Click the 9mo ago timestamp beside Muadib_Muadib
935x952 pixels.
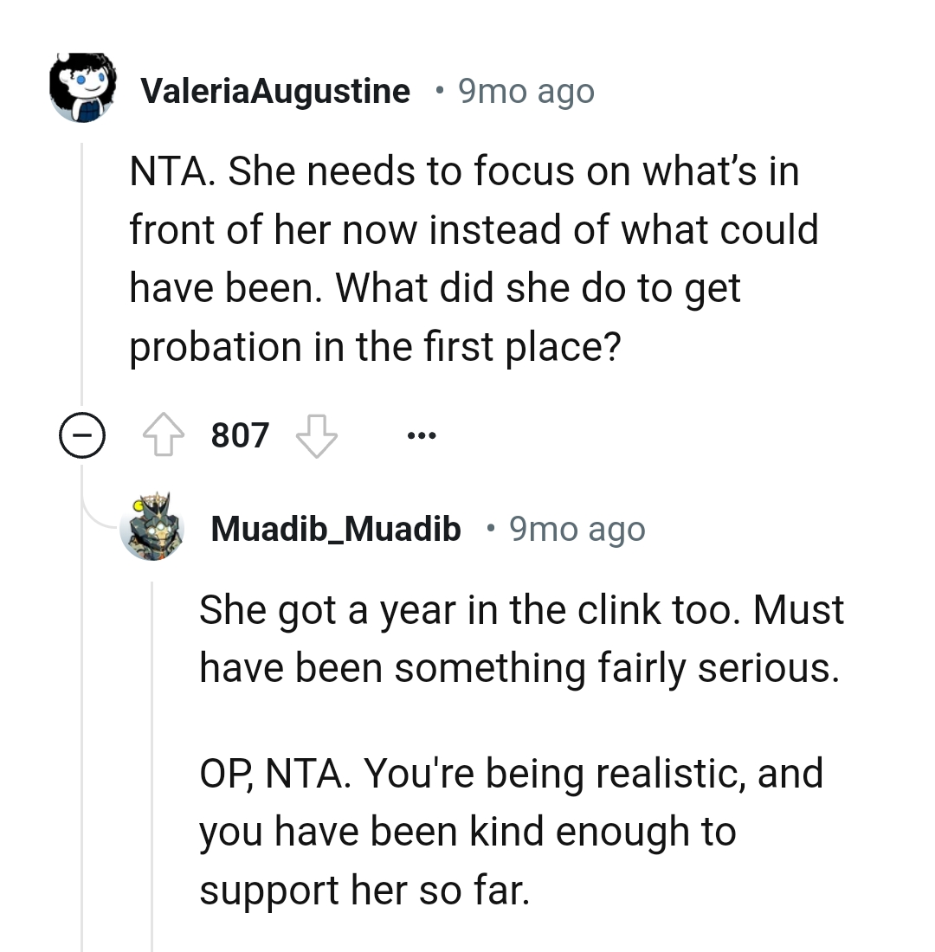coord(577,529)
